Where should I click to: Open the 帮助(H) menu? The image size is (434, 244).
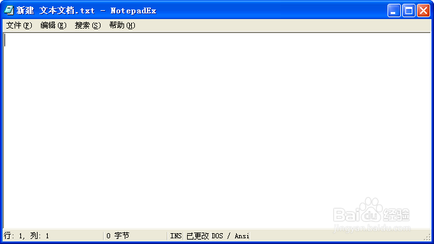click(122, 25)
